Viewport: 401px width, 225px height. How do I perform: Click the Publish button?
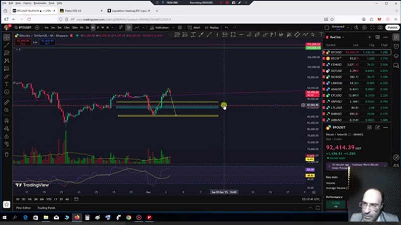(392, 27)
